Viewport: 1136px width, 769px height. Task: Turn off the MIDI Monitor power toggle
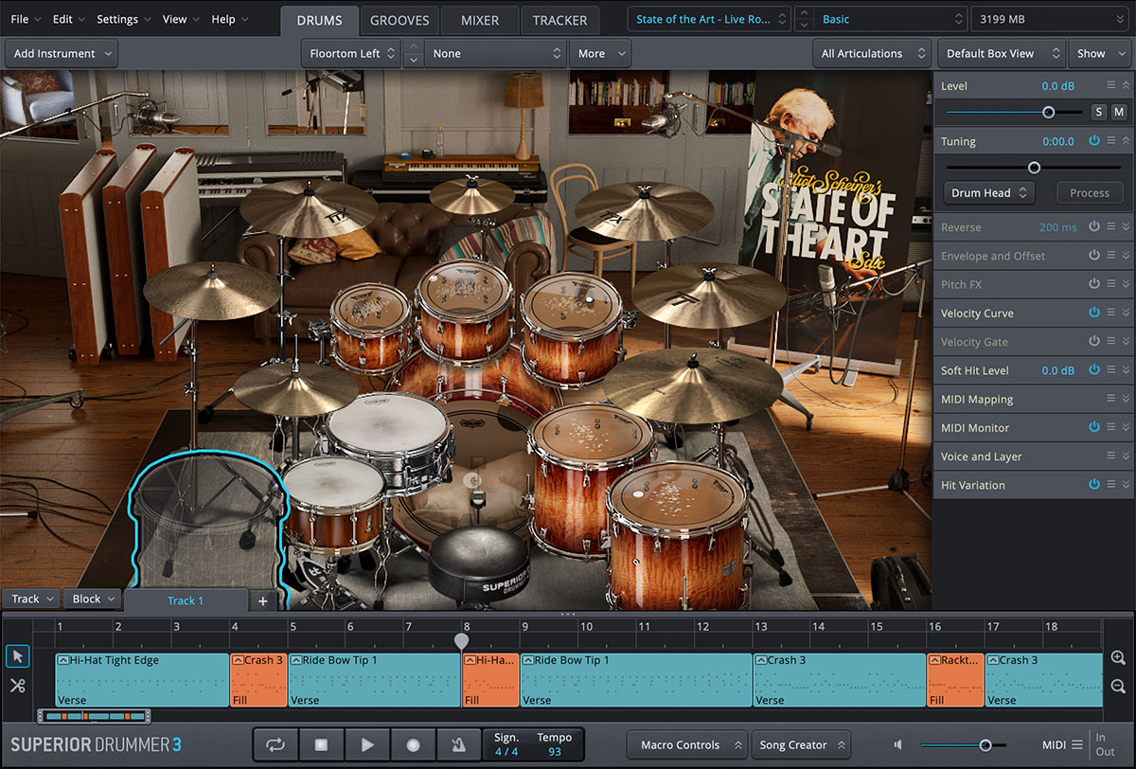click(x=1094, y=428)
